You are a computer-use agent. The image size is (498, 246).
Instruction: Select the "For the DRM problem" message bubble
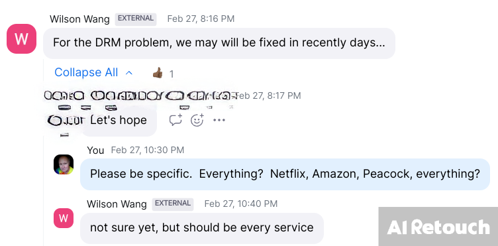[219, 43]
